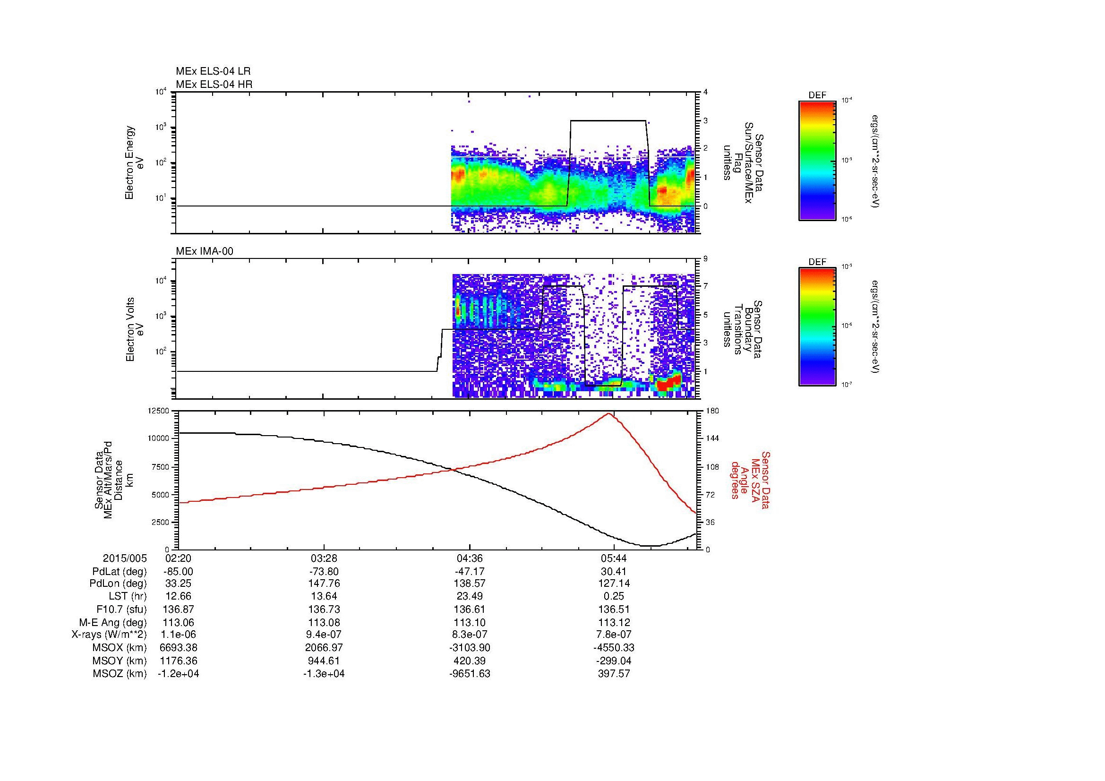The image size is (1105, 781).
Task: Click the 'MEx ELS-04 HR' plot title
Action: pos(214,85)
